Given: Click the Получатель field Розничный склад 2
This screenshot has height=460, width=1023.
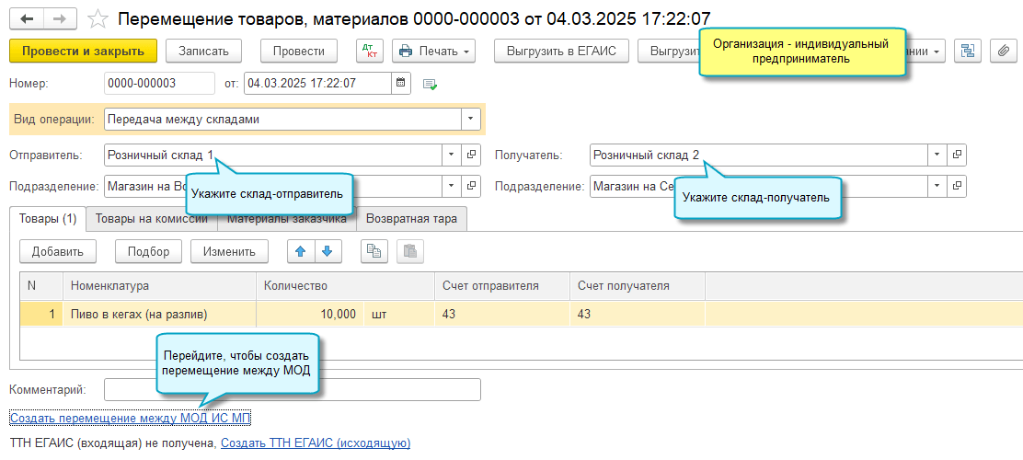Looking at the screenshot, I should tap(759, 155).
